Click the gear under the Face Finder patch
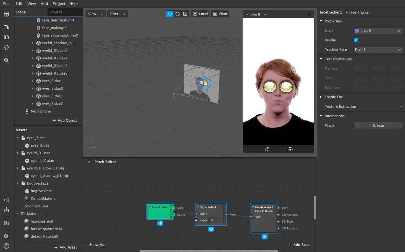405x252 pixels. 160,223
